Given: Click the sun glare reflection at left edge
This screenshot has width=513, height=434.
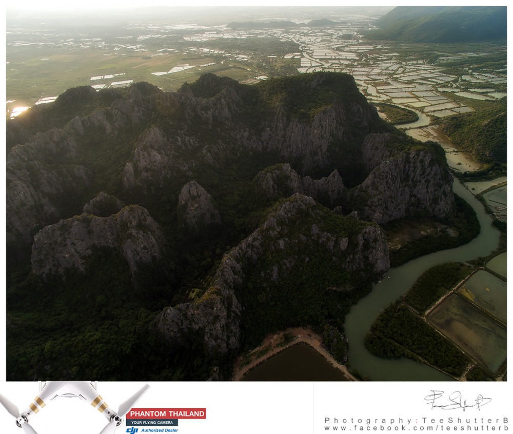Looking at the screenshot, I should point(18,111).
